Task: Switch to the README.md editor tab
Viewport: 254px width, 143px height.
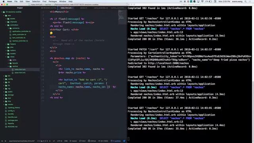Action: 48,8
